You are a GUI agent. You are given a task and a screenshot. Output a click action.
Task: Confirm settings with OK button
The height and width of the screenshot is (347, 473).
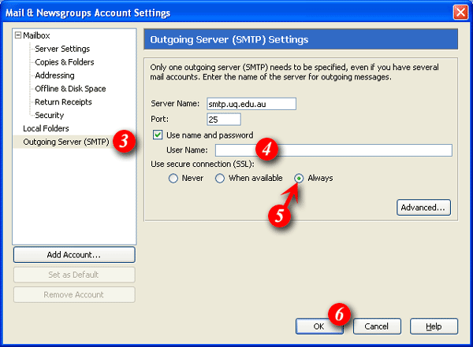point(318,326)
